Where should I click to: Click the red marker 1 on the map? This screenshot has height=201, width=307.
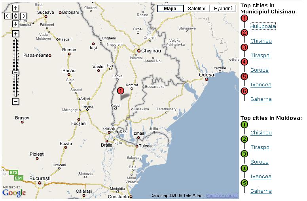tap(121, 91)
